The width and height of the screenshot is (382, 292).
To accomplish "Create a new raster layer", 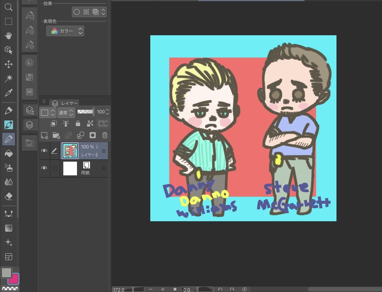I will coord(44,136).
